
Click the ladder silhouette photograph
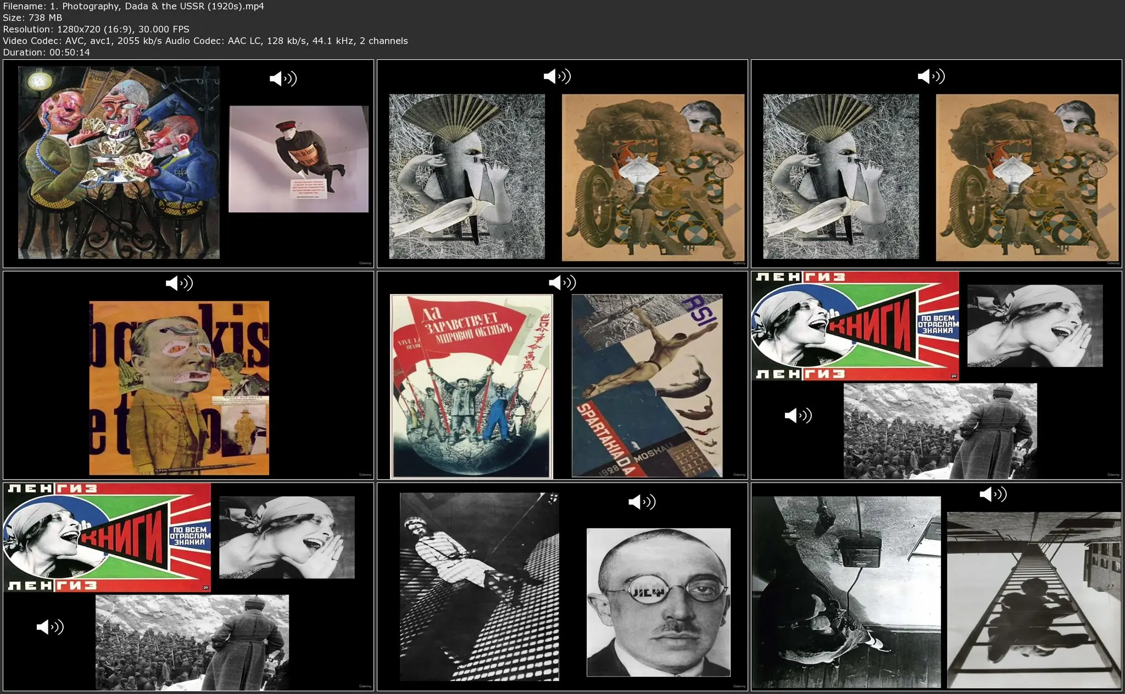(x=1033, y=600)
